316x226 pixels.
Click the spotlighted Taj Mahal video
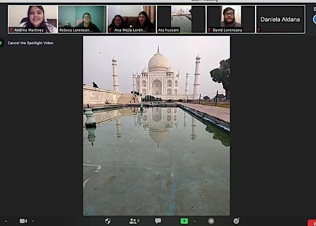coord(156,126)
